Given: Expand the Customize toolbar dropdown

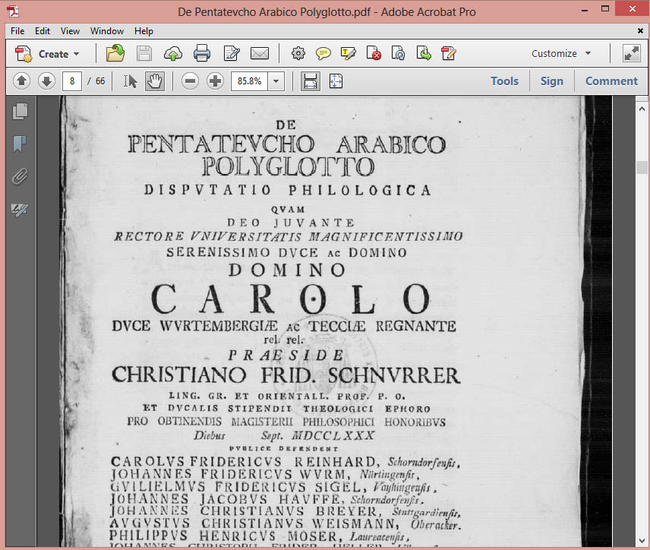Looking at the screenshot, I should 561,53.
